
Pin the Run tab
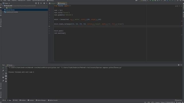[3, 81]
